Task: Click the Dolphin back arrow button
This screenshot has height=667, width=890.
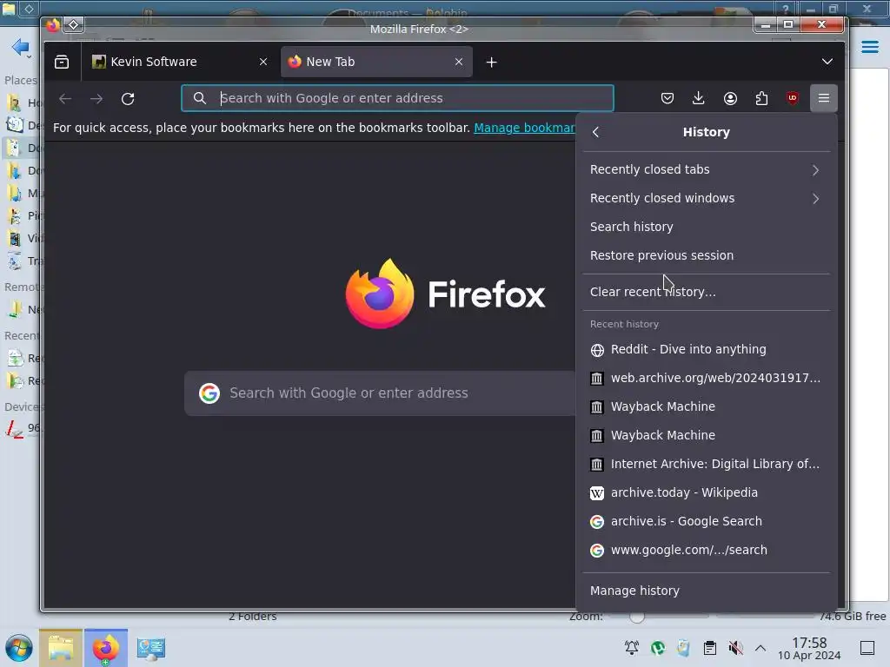Action: [x=21, y=47]
